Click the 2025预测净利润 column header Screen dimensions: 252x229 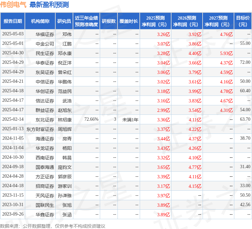tap(155, 21)
